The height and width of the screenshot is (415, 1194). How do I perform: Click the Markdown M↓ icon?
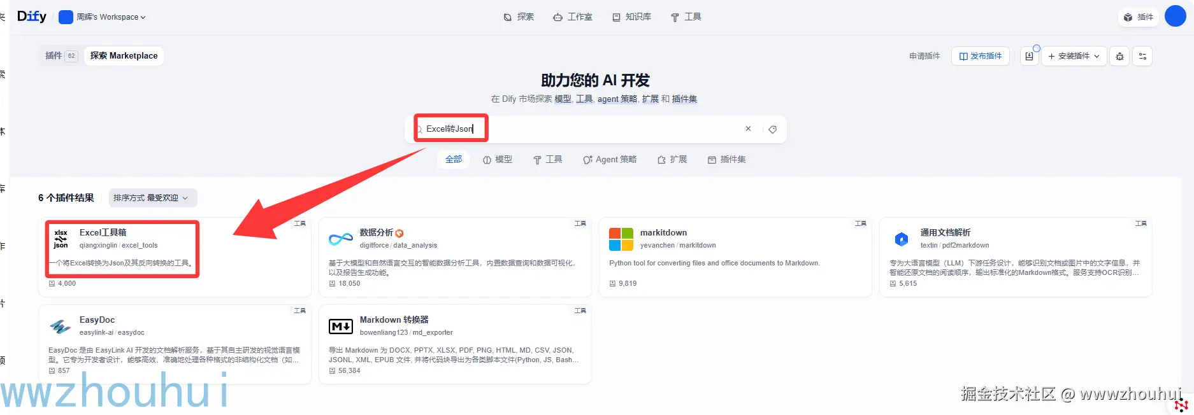[x=341, y=327]
